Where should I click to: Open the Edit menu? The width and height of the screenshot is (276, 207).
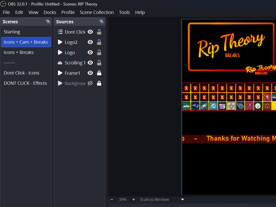coord(19,12)
